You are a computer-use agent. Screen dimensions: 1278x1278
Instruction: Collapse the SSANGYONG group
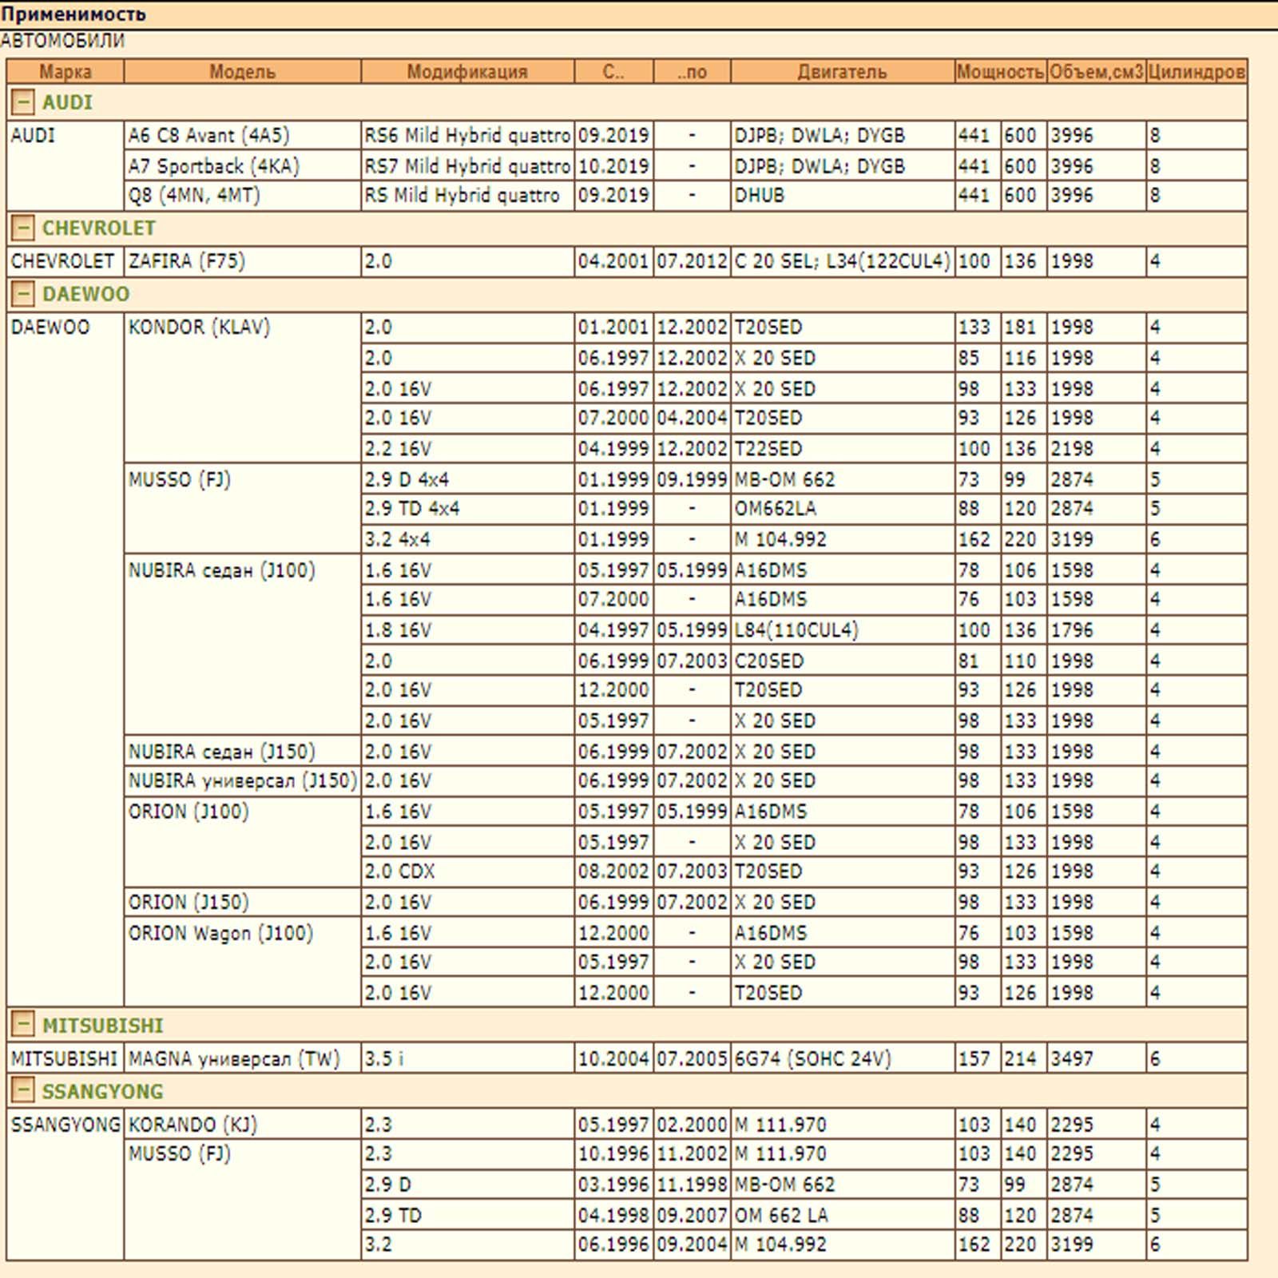[x=23, y=1091]
